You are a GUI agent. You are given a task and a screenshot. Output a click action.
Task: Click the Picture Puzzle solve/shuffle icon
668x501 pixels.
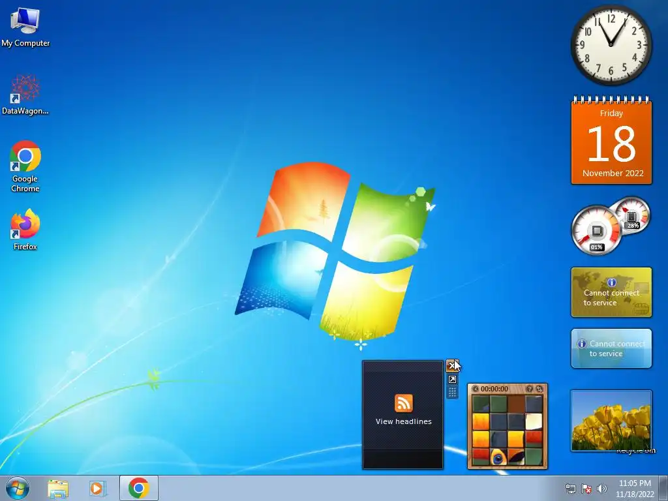(539, 389)
